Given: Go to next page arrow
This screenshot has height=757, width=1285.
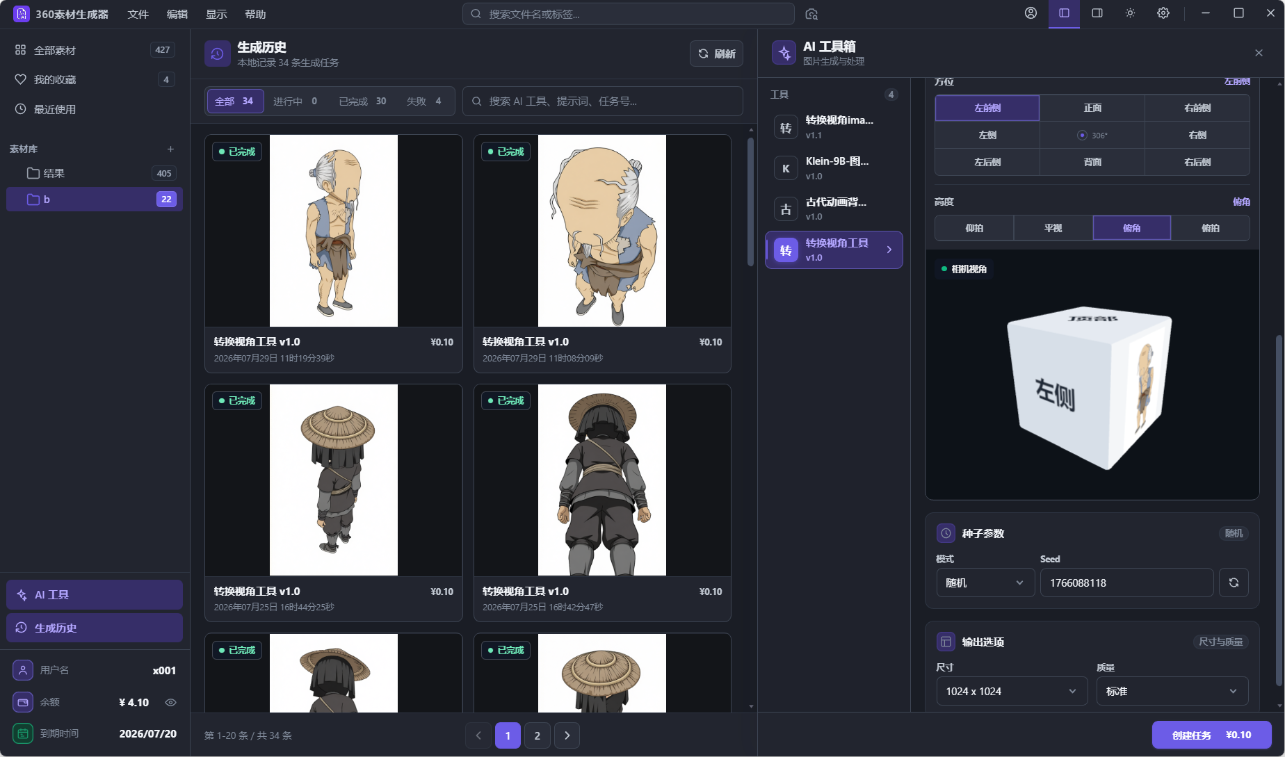Looking at the screenshot, I should [567, 735].
